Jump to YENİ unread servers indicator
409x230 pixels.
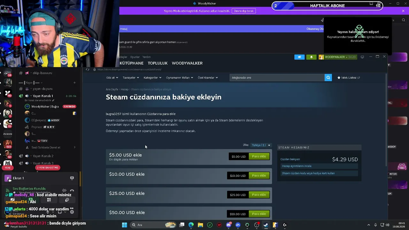click(8, 168)
